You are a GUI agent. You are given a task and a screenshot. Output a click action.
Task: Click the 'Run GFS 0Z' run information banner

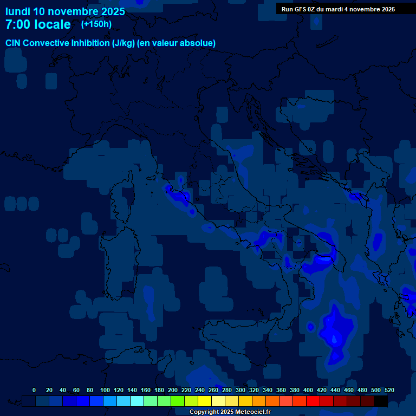338,9
